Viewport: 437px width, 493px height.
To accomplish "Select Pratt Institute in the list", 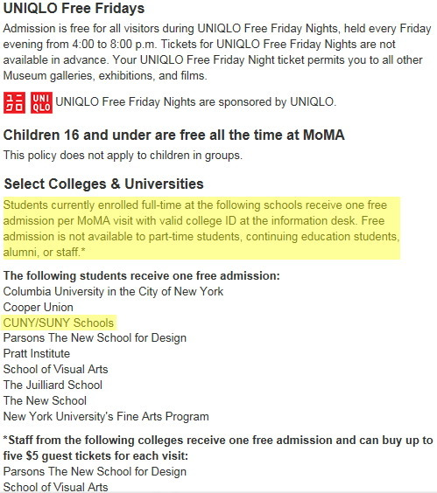I will click(37, 353).
